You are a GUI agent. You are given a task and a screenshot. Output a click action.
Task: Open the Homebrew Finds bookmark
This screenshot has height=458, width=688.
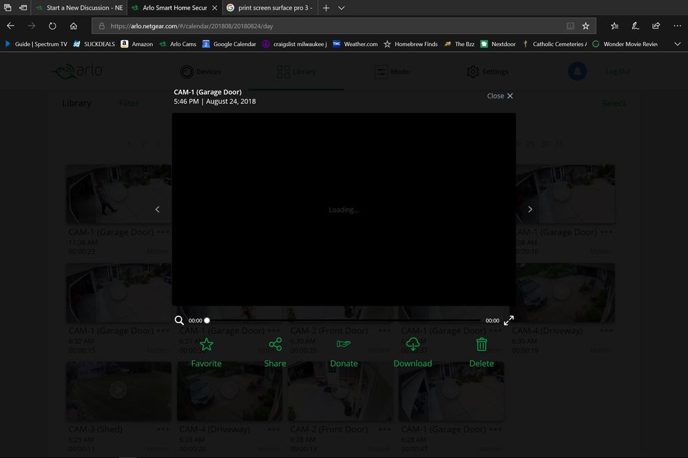pos(410,44)
